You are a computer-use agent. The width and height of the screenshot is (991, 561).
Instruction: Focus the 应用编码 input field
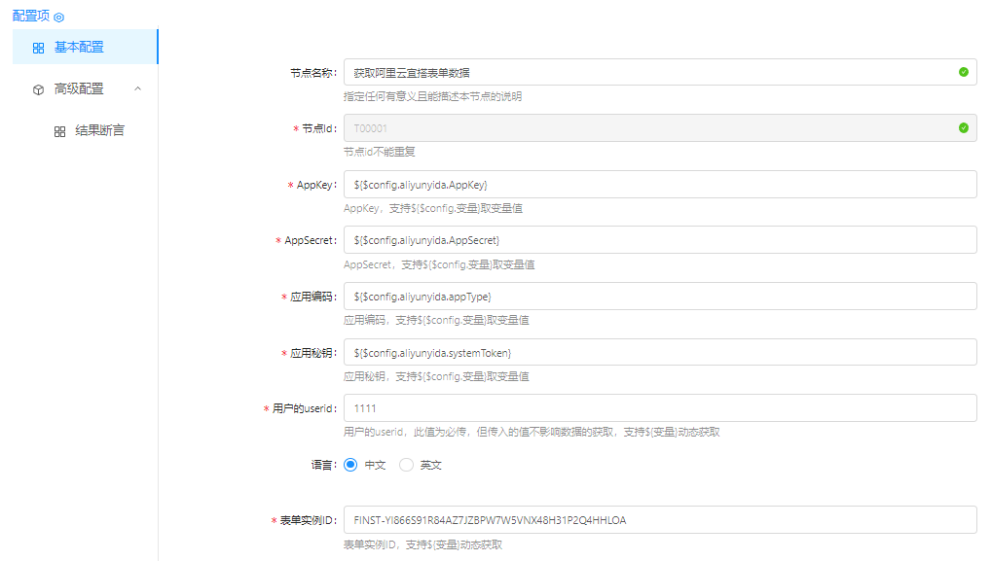659,296
